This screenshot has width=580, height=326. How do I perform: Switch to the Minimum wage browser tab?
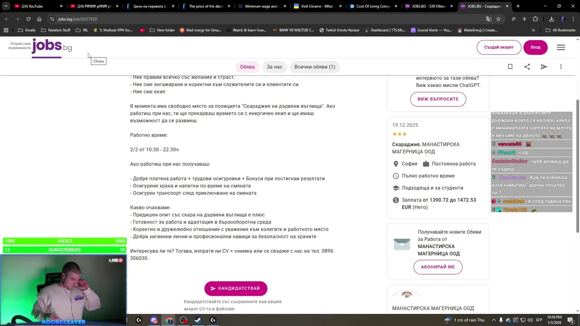click(262, 6)
